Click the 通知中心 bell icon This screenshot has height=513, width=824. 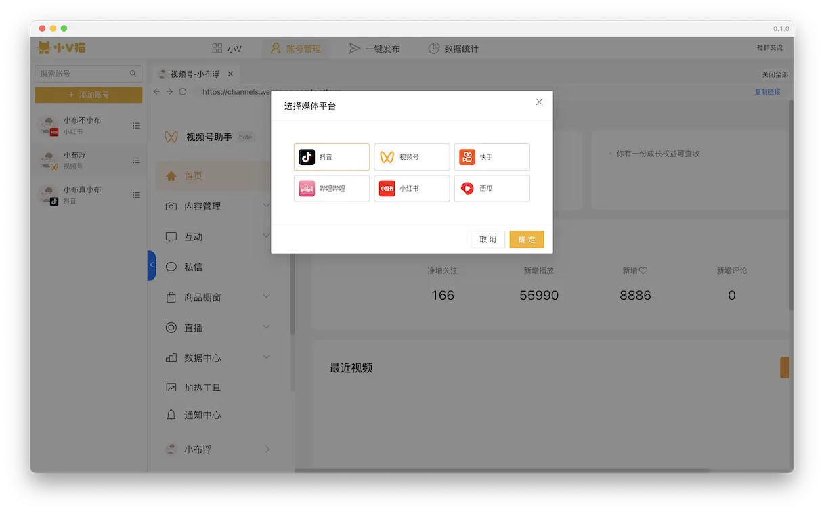(x=171, y=415)
